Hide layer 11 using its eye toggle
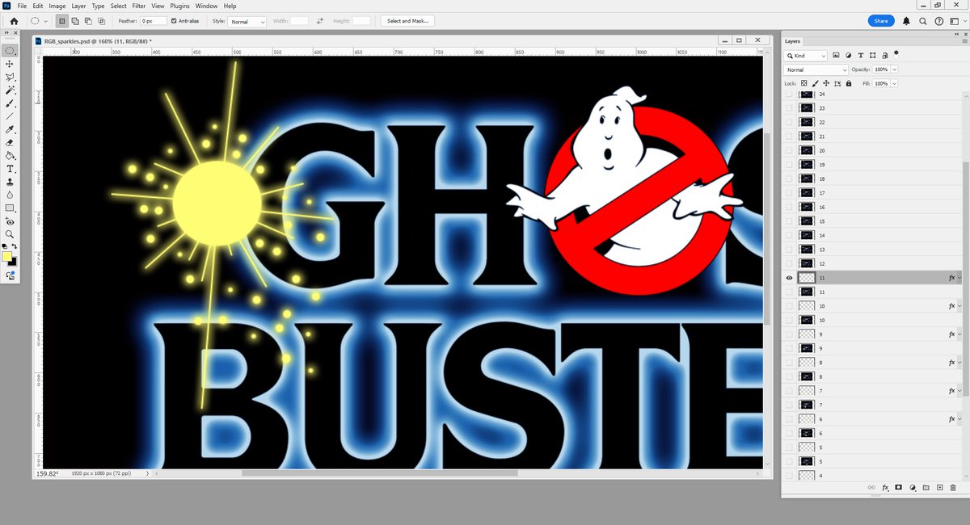This screenshot has height=525, width=970. (x=788, y=278)
